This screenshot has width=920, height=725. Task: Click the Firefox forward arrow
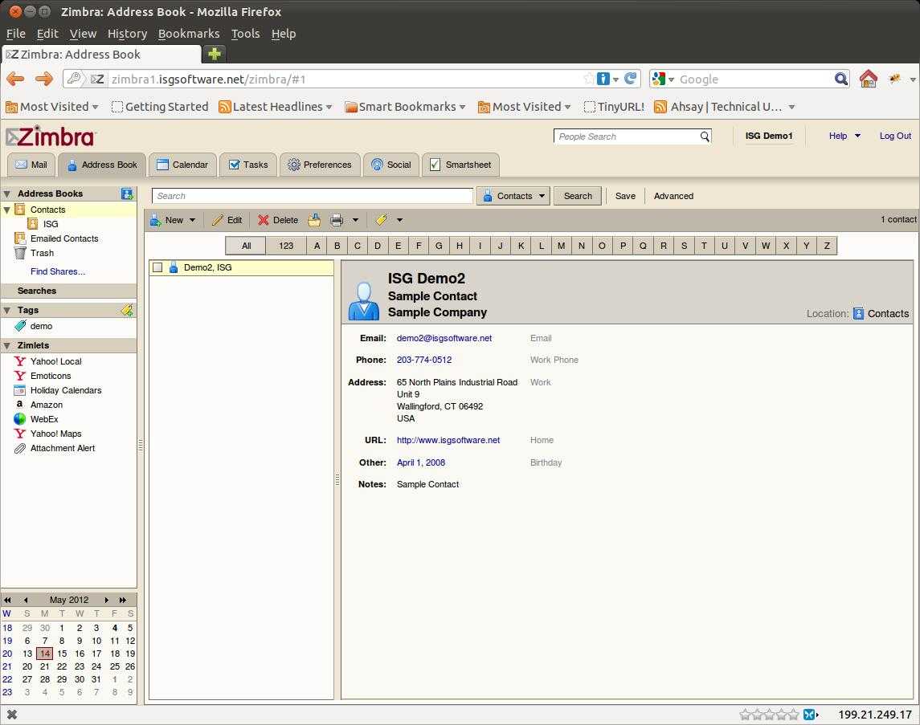44,79
